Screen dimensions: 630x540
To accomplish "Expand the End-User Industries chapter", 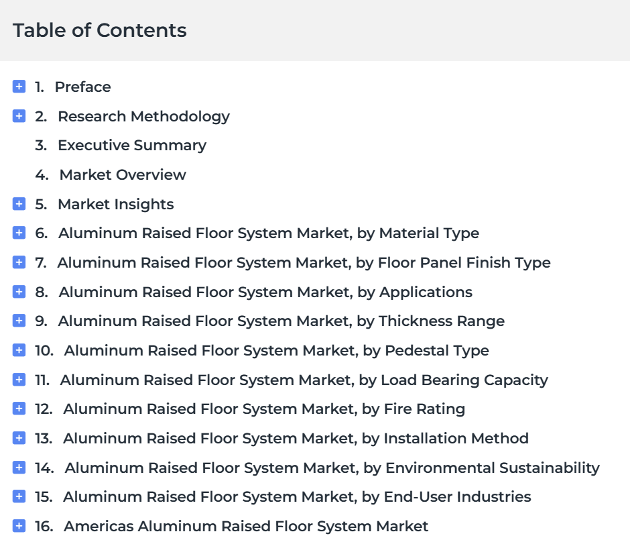I will [19, 496].
